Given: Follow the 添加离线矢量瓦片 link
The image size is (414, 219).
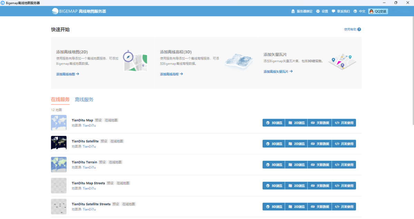Looking at the screenshot, I should 278,72.
